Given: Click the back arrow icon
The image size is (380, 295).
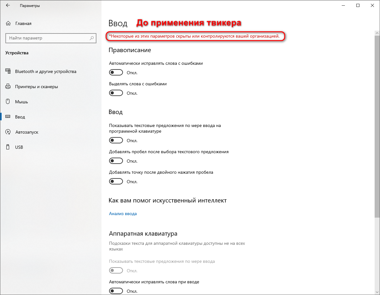Looking at the screenshot, I should point(8,6).
